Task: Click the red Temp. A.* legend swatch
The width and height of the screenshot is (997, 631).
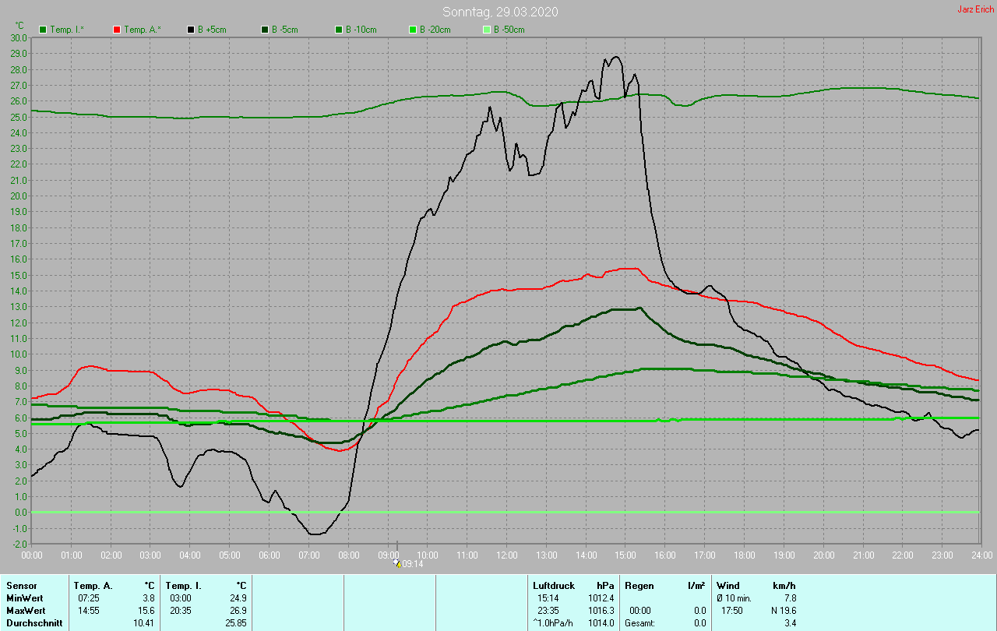Action: point(117,30)
